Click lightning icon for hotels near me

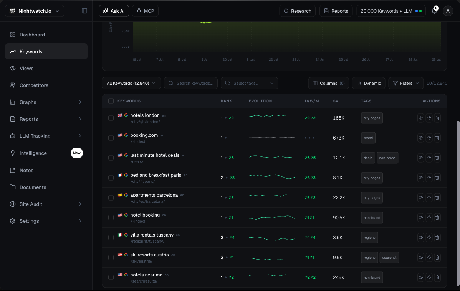(429, 277)
